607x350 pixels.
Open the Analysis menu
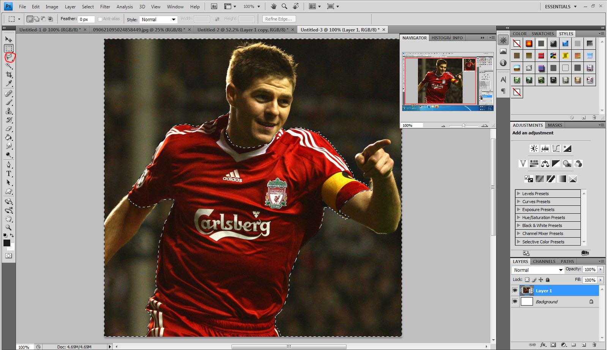[125, 6]
